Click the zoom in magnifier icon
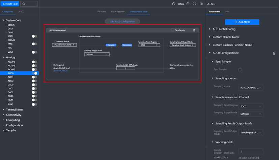This screenshot has height=160, width=279. point(188,4)
